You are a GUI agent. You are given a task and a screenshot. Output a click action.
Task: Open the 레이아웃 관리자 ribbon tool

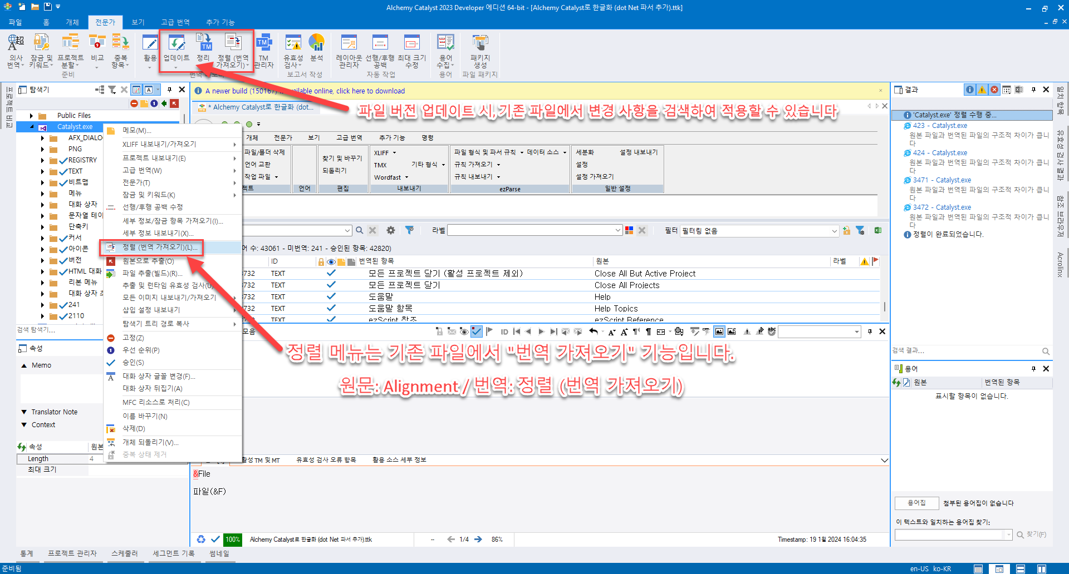[349, 51]
